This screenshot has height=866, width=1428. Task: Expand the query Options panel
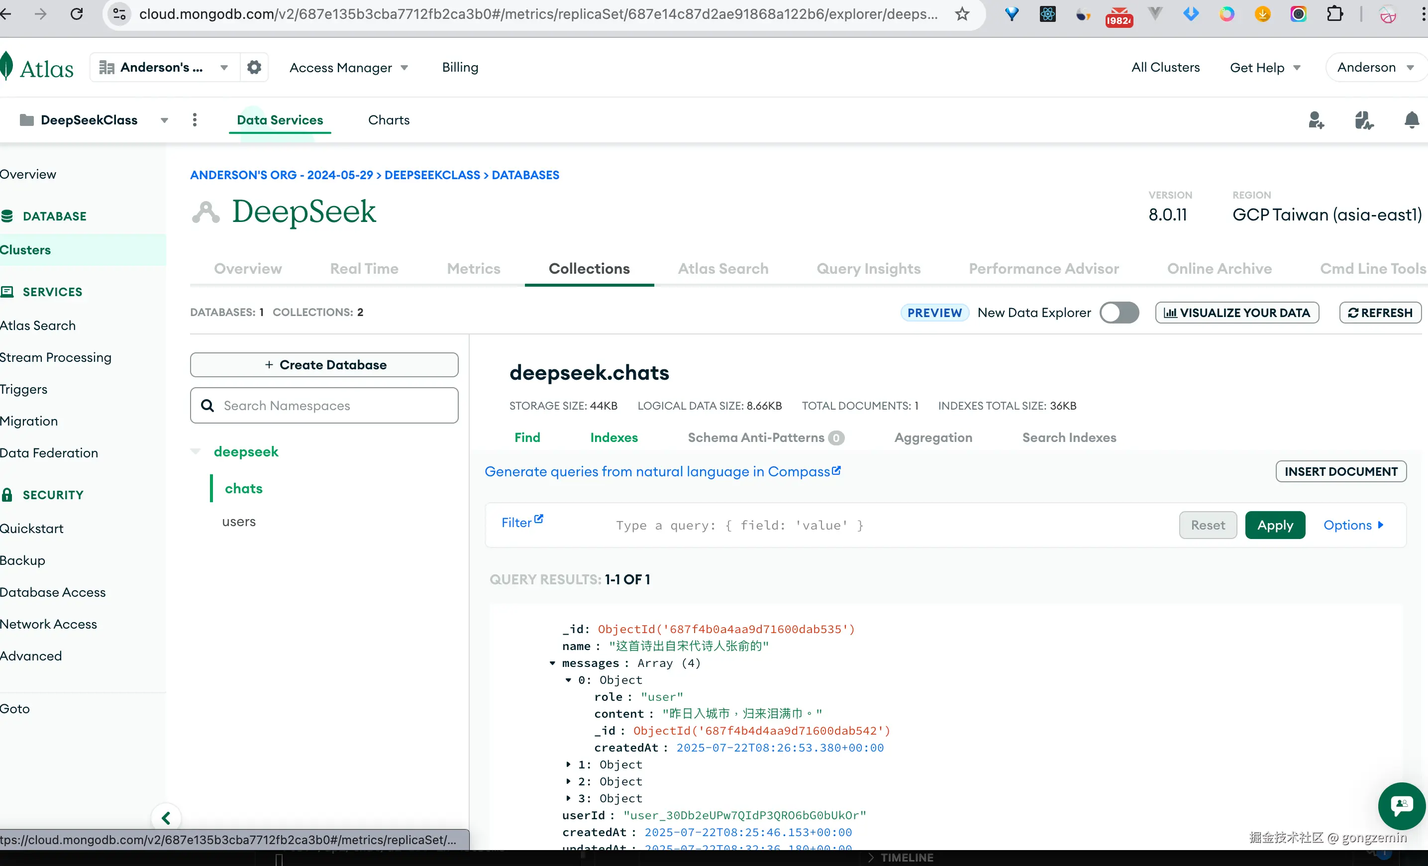click(1353, 525)
